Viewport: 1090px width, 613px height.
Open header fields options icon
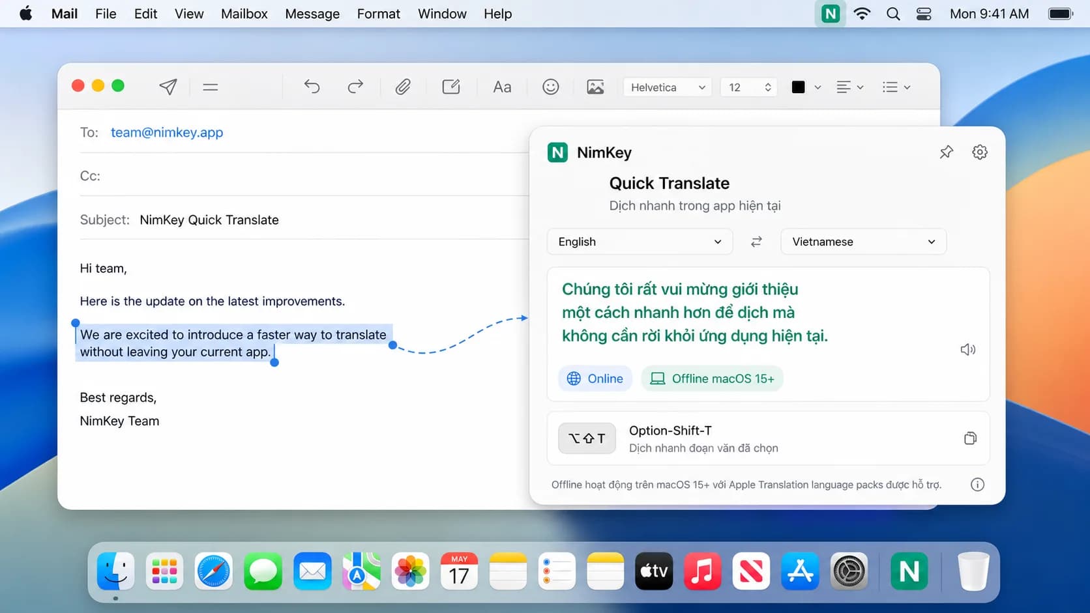pos(210,87)
